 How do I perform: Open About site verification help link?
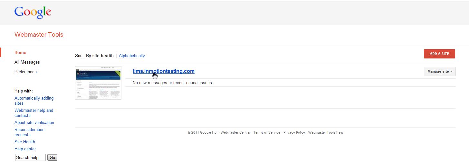(34, 122)
